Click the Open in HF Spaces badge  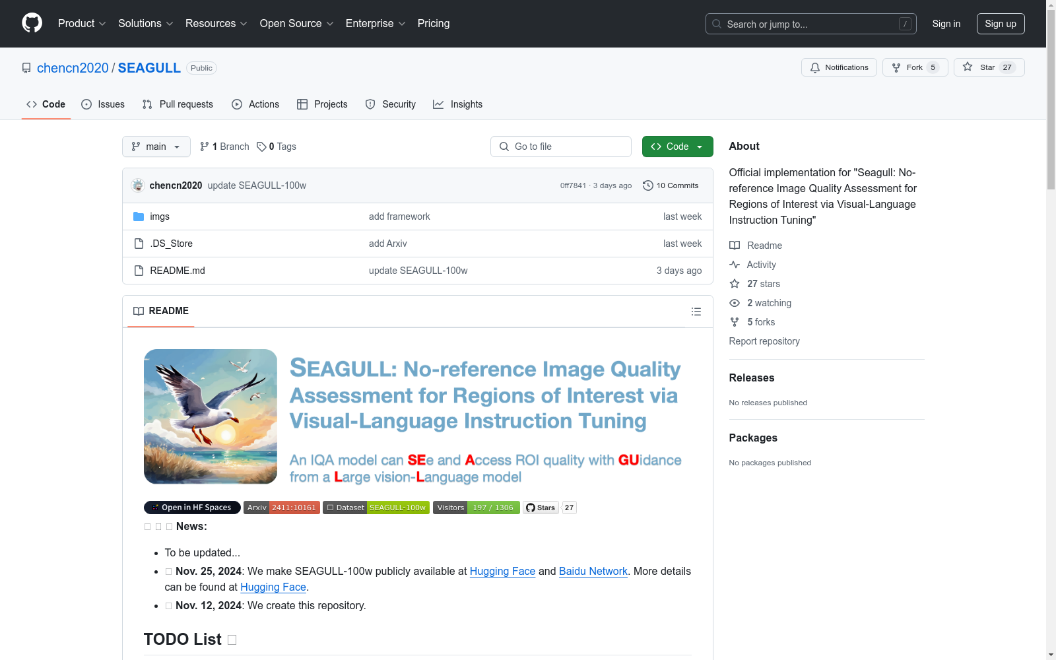coord(192,508)
